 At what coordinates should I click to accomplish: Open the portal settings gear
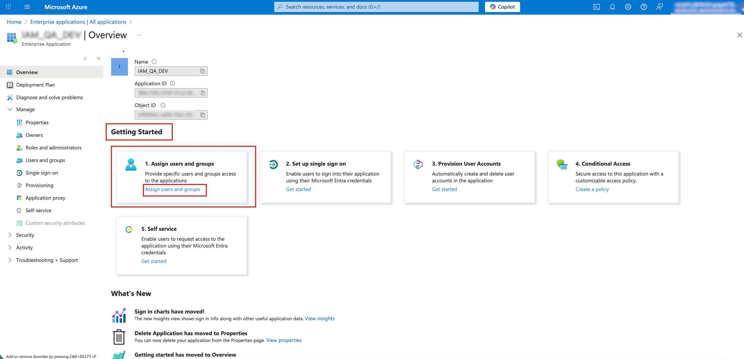coord(628,7)
